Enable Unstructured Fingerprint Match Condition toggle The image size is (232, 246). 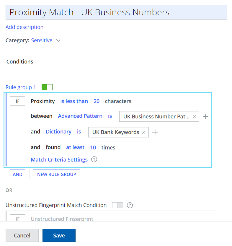pos(117,205)
